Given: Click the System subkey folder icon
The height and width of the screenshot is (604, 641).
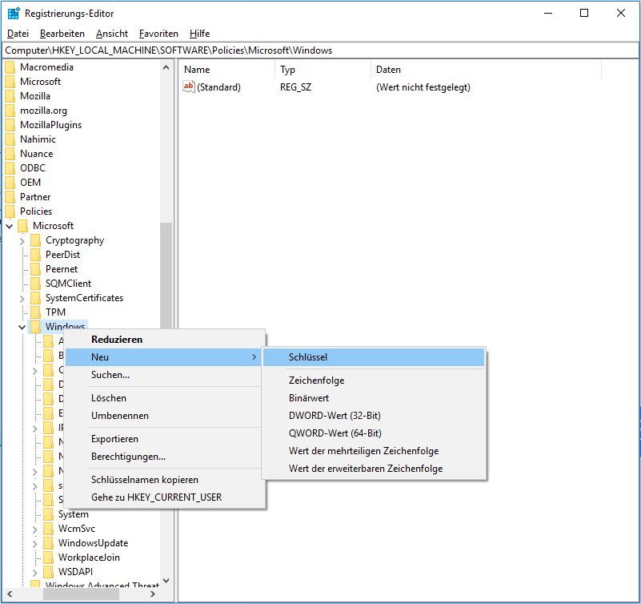Looking at the screenshot, I should (48, 514).
